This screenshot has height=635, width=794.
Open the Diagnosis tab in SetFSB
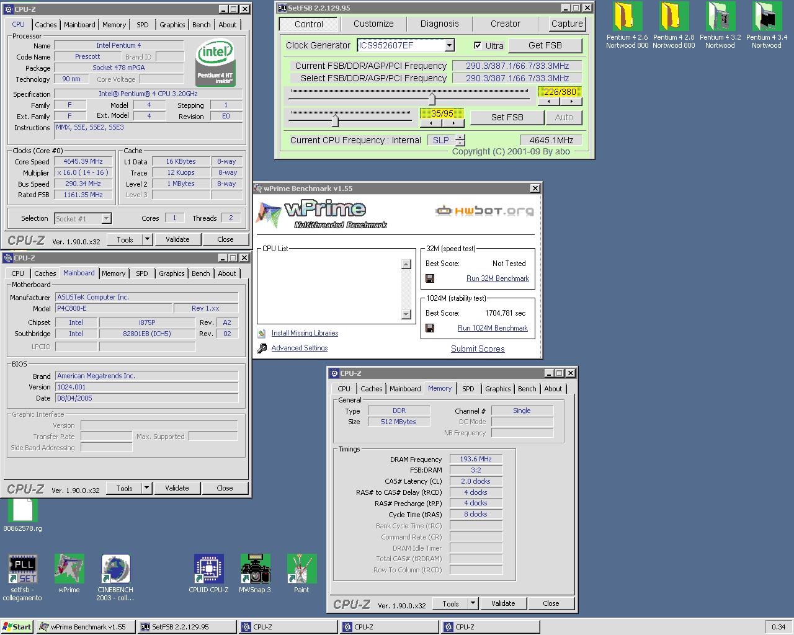pos(439,24)
